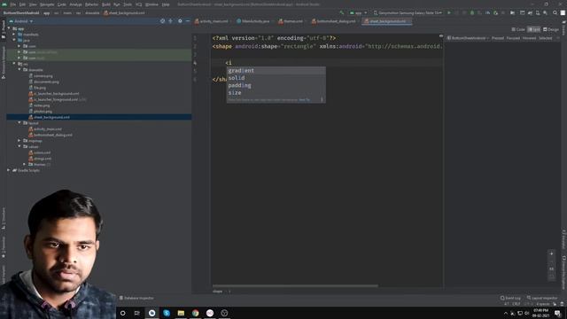Click zoom-in plus button in preview pane
567x319 pixels.
[551, 253]
